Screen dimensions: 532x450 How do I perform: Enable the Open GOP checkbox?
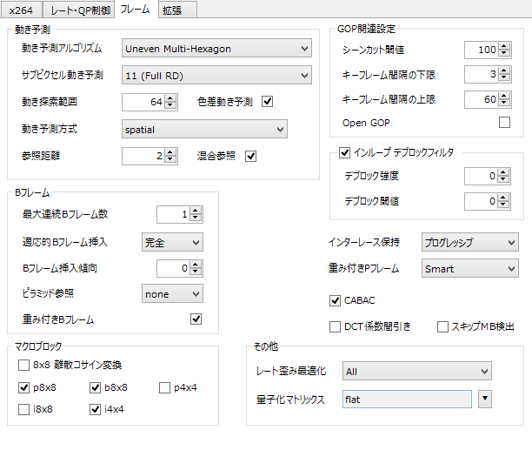pos(504,122)
